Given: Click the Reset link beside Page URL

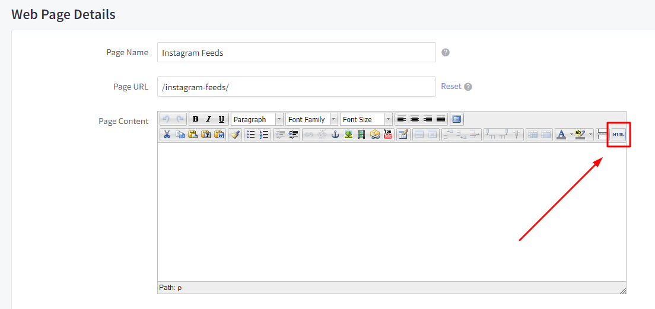Looking at the screenshot, I should click(x=451, y=87).
